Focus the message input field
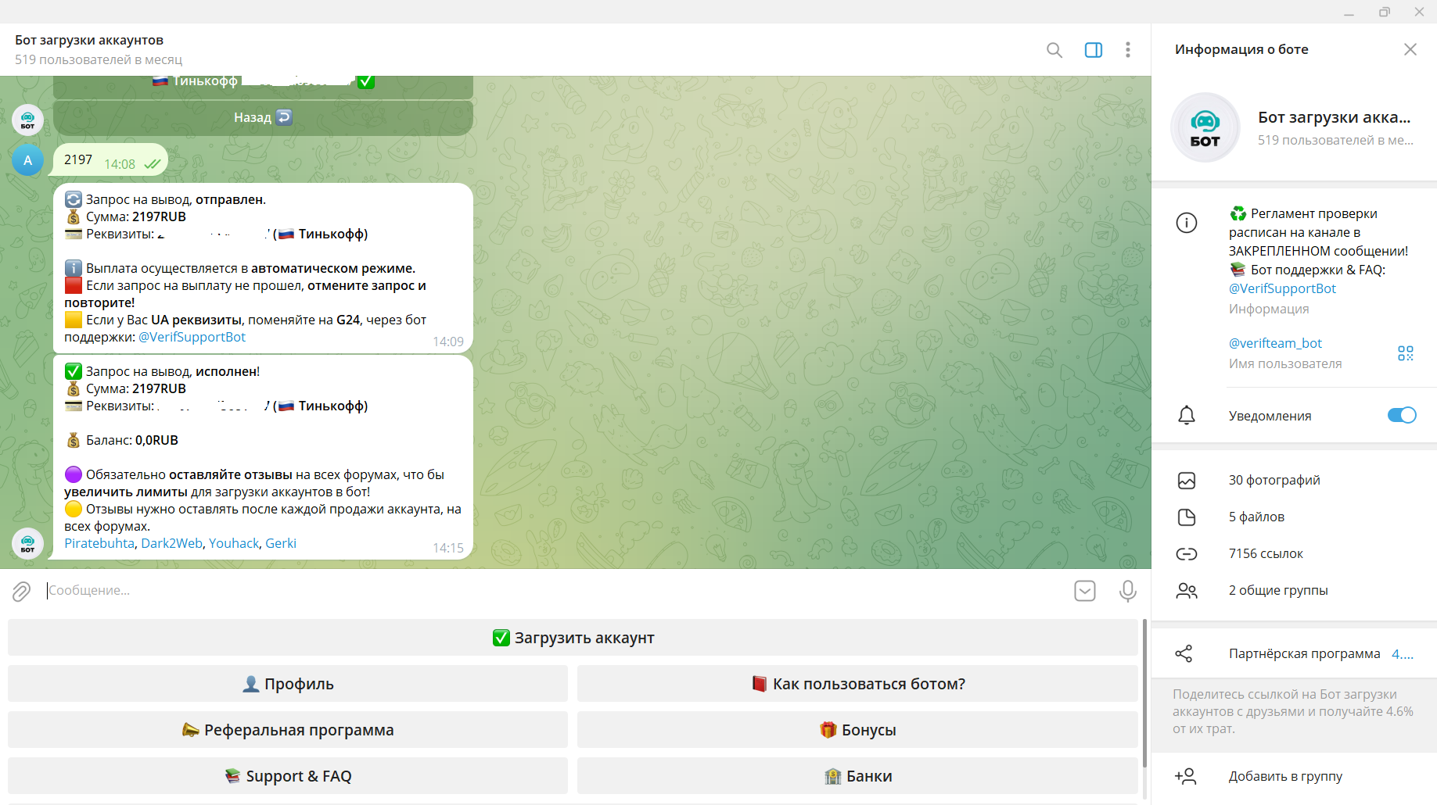The width and height of the screenshot is (1437, 805). 548,591
